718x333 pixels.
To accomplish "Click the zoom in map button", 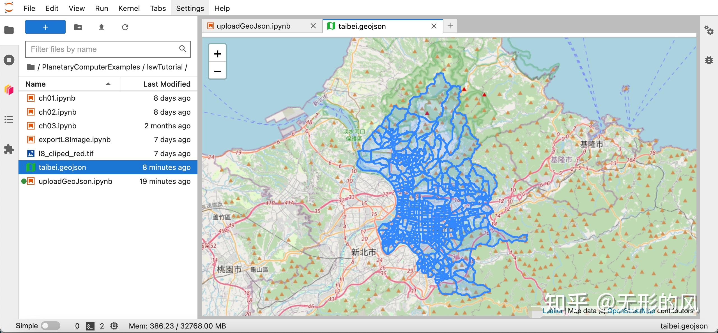I will pyautogui.click(x=218, y=54).
